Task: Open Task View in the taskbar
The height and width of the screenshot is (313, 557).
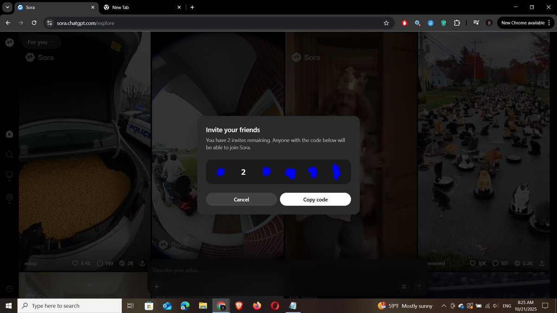Action: point(130,306)
